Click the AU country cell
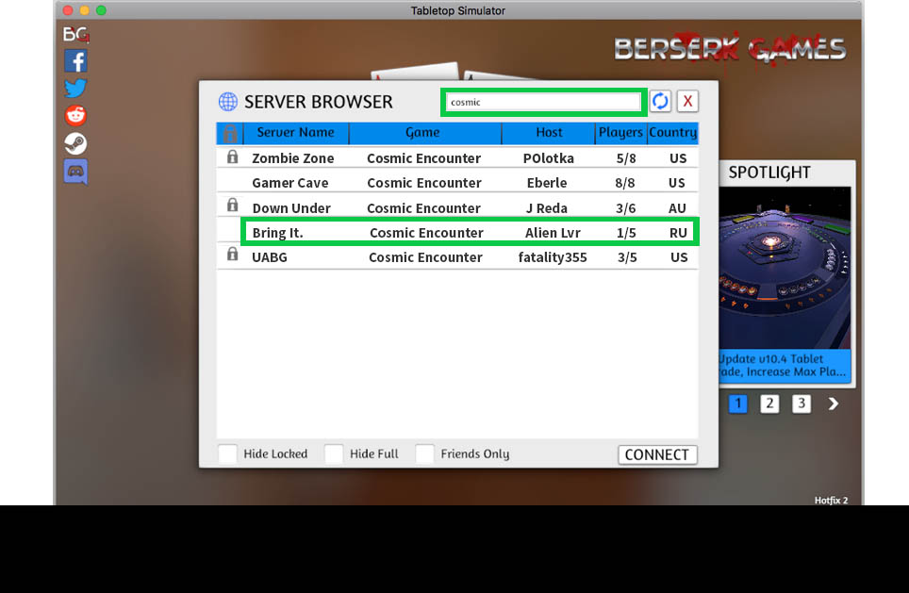909x593 pixels. tap(677, 208)
